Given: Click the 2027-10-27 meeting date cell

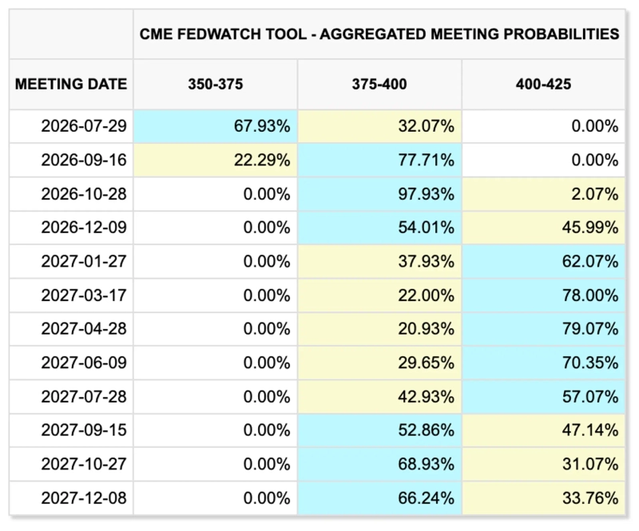Looking at the screenshot, I should [x=71, y=464].
